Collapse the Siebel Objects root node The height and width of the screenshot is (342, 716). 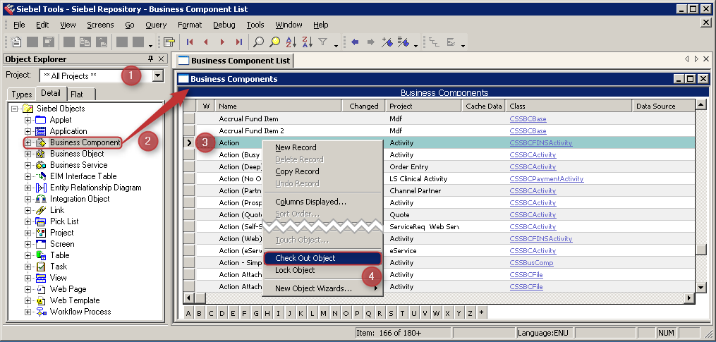[15, 109]
